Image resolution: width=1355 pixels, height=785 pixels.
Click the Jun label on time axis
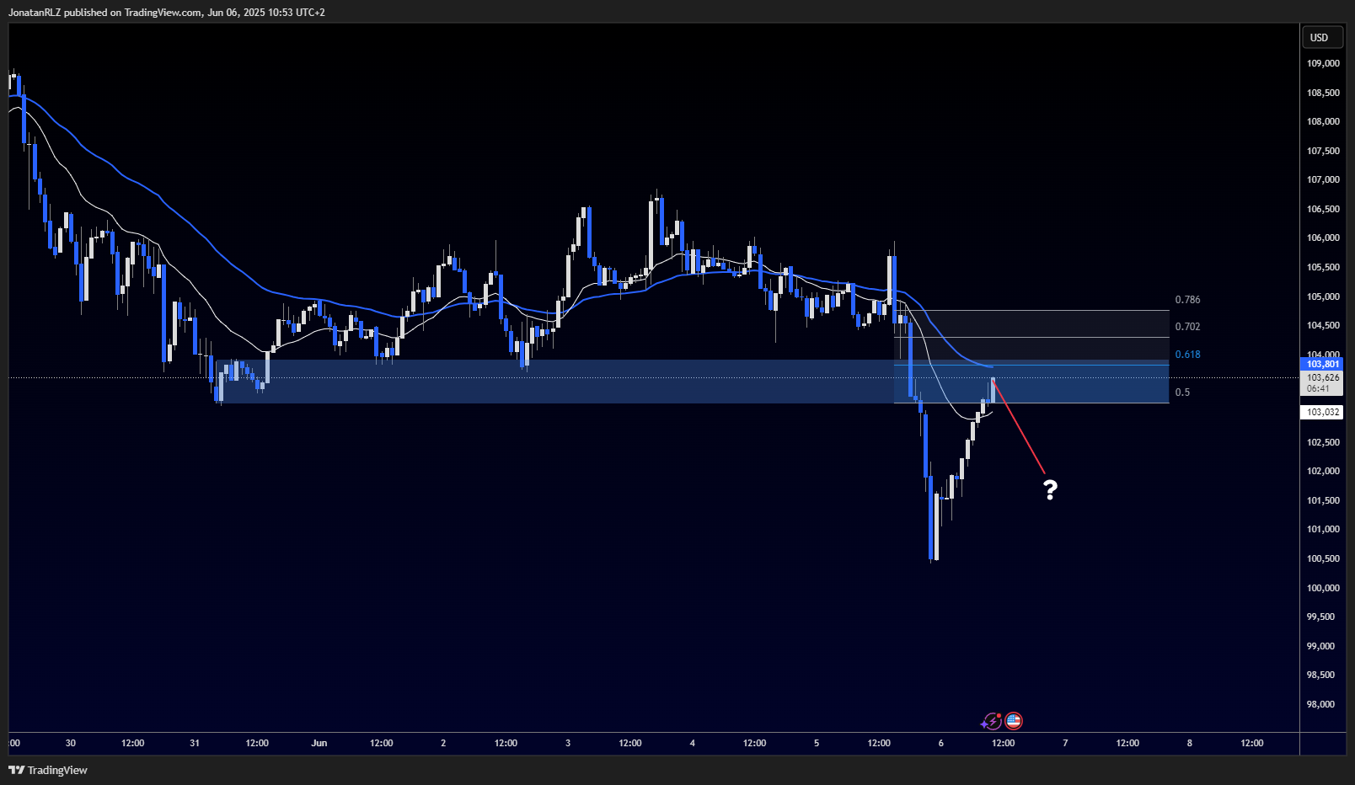tap(319, 743)
